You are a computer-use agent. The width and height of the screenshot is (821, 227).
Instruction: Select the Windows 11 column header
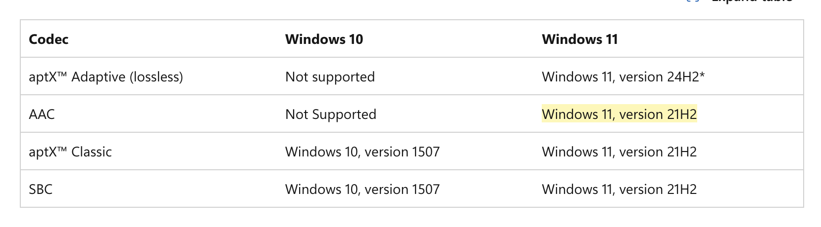(x=580, y=39)
